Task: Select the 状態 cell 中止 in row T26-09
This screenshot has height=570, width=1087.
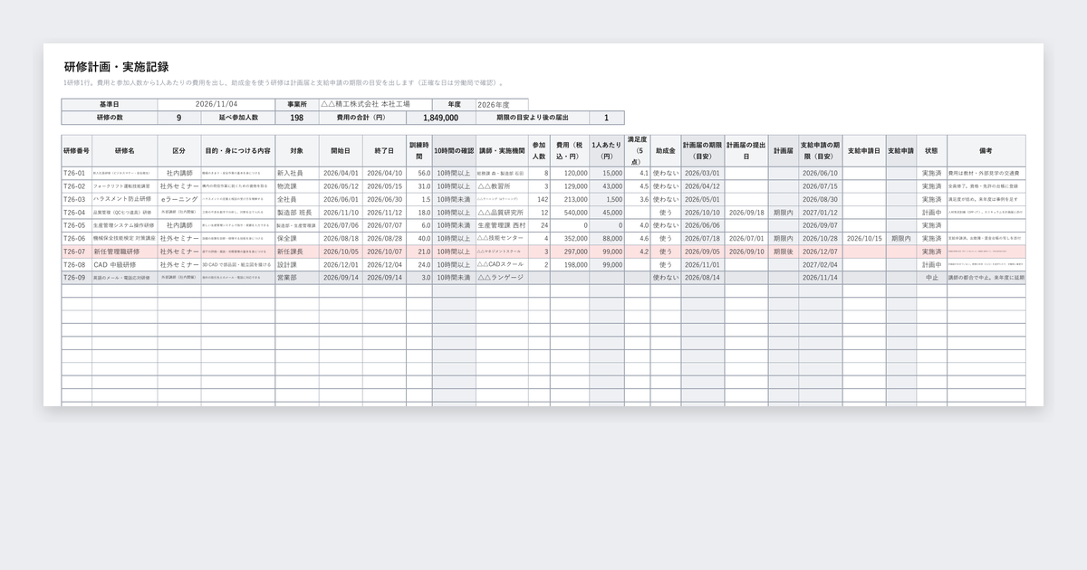Action: point(931,278)
